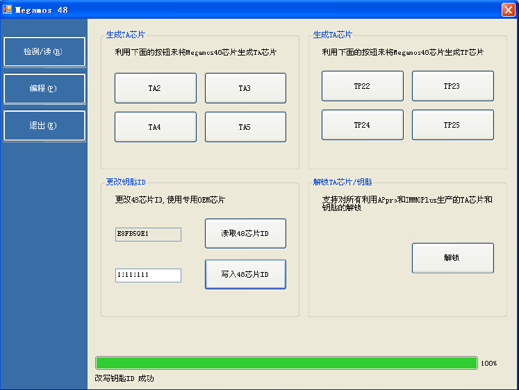Click the TA4 button

[x=156, y=127]
